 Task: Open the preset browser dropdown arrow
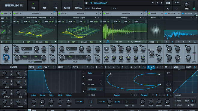pyautogui.click(x=153, y=3)
